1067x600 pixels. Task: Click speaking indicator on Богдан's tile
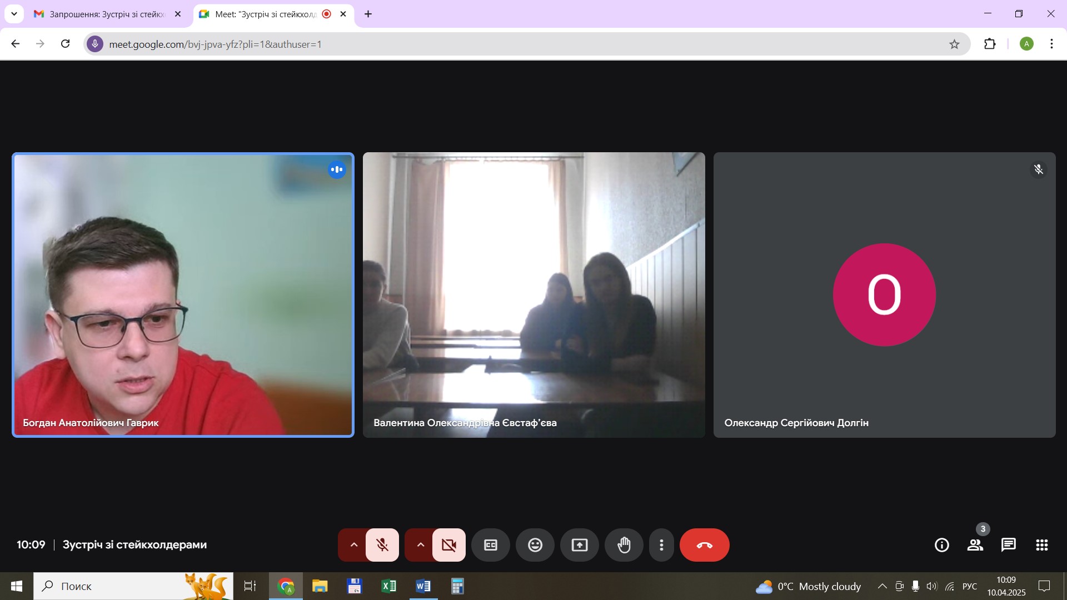337,169
